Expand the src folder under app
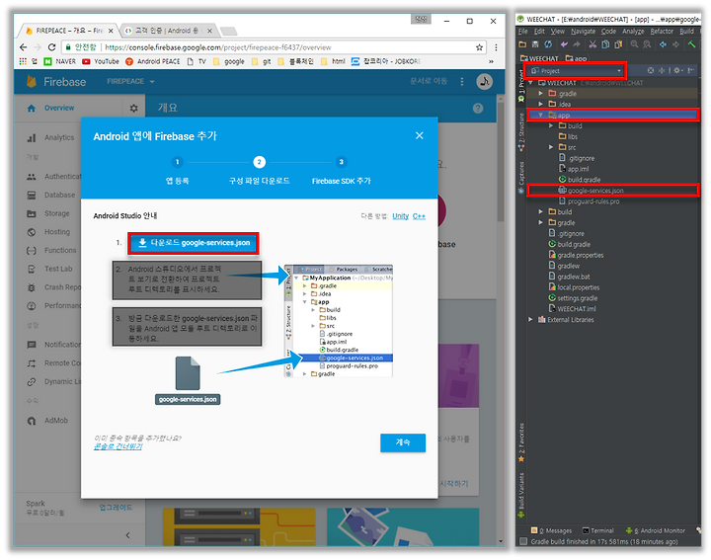This screenshot has height=560, width=711. pyautogui.click(x=551, y=147)
